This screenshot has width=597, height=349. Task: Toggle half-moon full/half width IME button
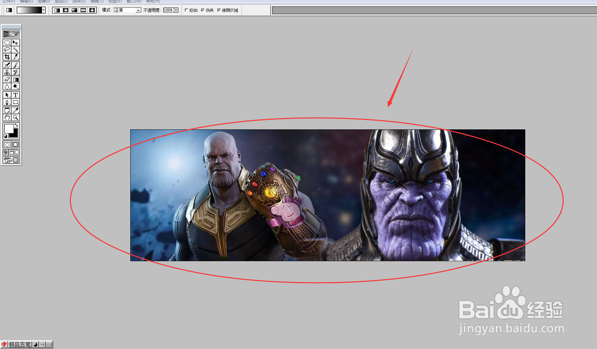(36, 345)
